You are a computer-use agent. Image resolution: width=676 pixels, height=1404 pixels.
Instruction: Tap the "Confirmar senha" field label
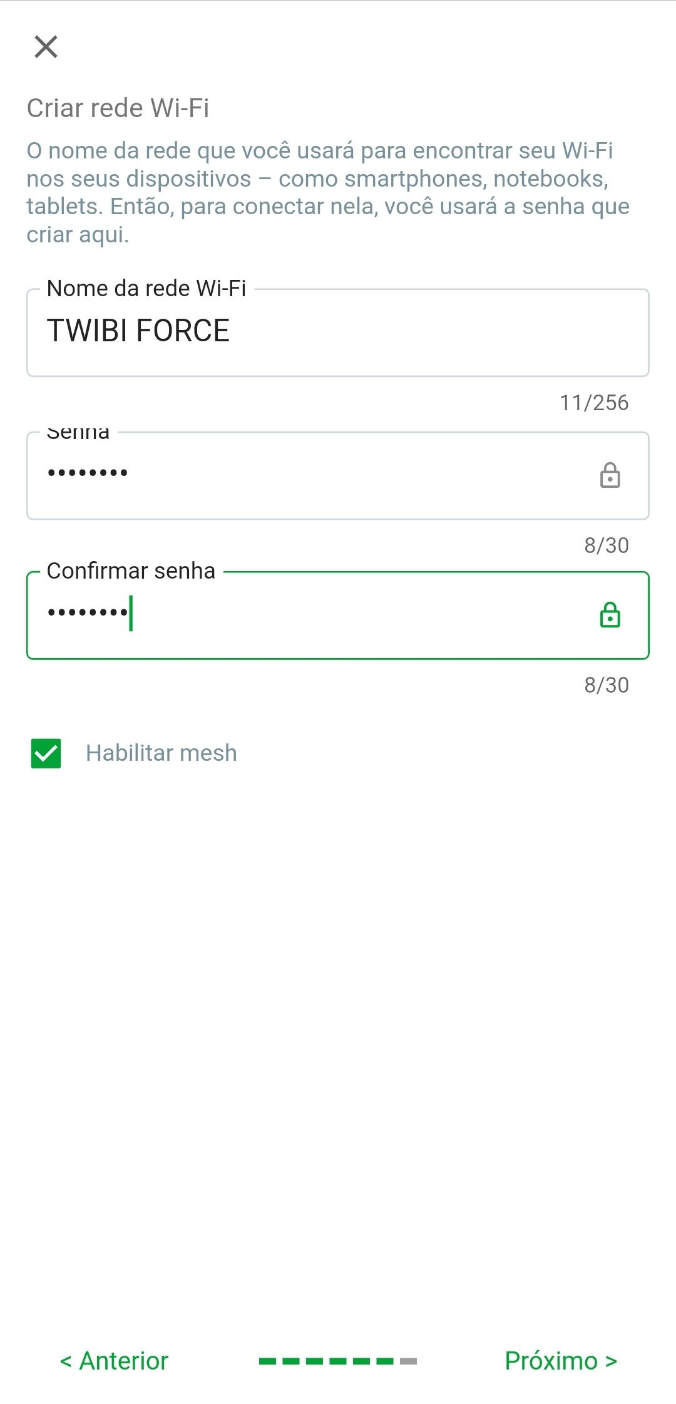click(131, 571)
